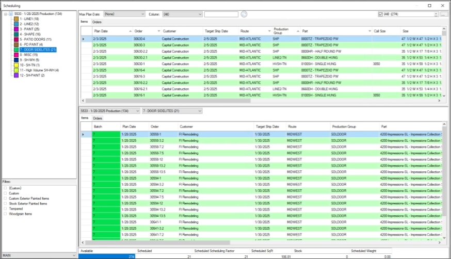Select the 8 - MISC (15) tree node

coord(29,55)
